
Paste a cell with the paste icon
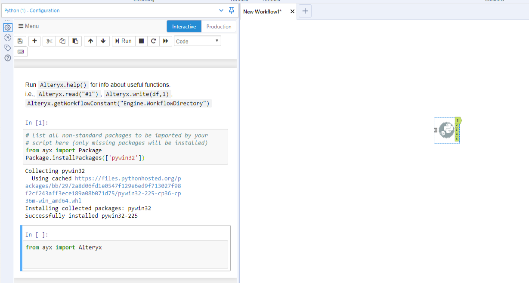[75, 41]
